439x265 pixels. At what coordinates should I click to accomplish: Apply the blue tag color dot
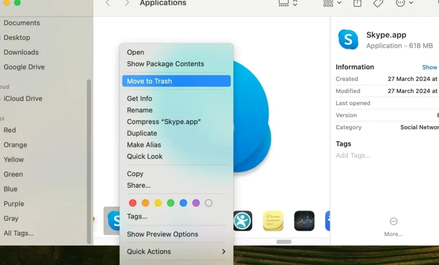(184, 203)
